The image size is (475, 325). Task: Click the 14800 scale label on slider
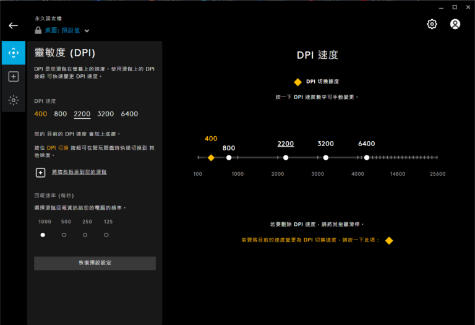coord(398,174)
